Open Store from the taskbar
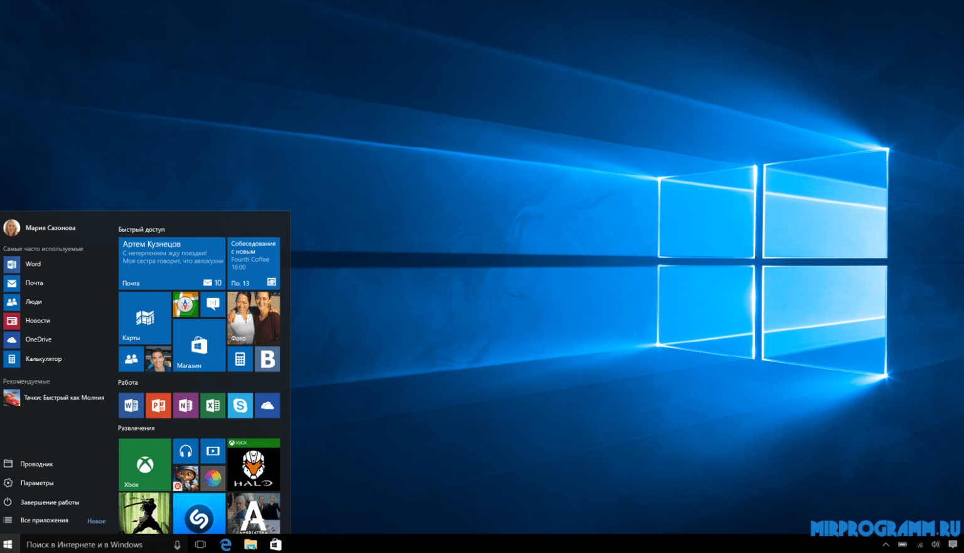This screenshot has height=553, width=964. point(276,544)
